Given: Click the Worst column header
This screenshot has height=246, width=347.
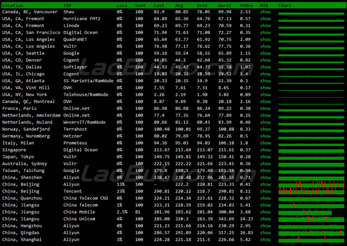Looking at the screenshot, I should [x=225, y=6].
